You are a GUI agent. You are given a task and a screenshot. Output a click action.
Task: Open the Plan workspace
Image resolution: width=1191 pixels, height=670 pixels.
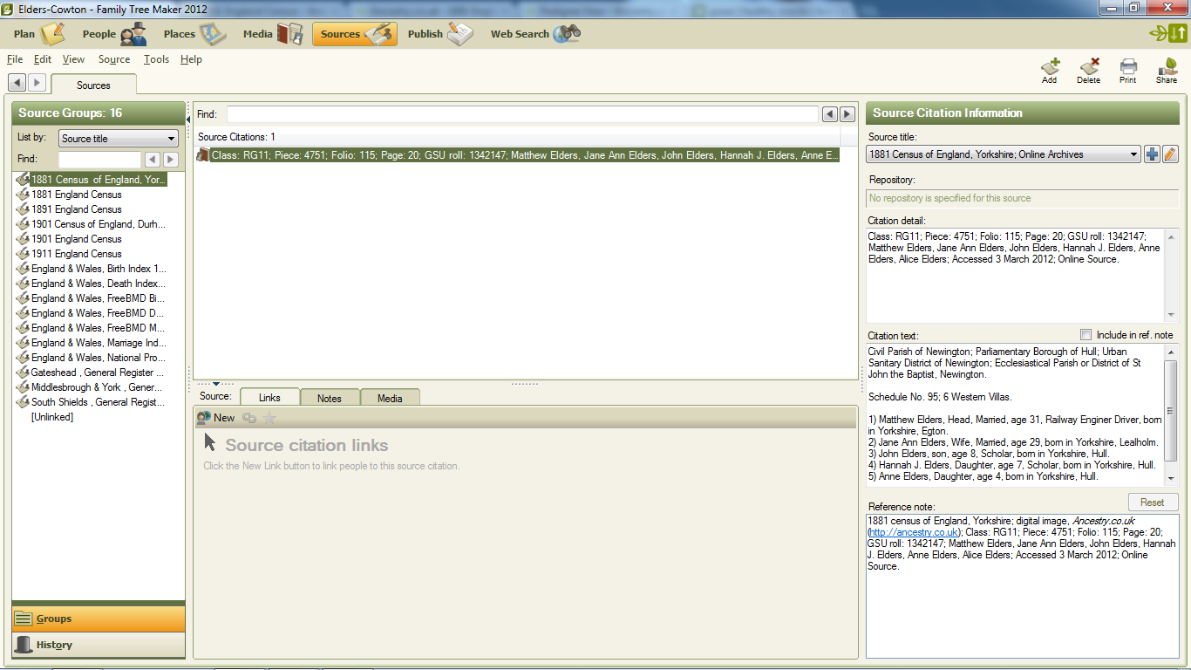click(38, 34)
